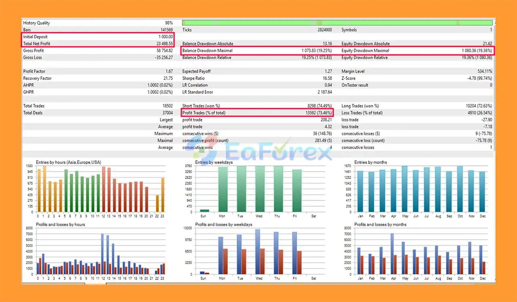
Task: Click the Wed bar in Entries by weekdays
Action: [x=260, y=189]
